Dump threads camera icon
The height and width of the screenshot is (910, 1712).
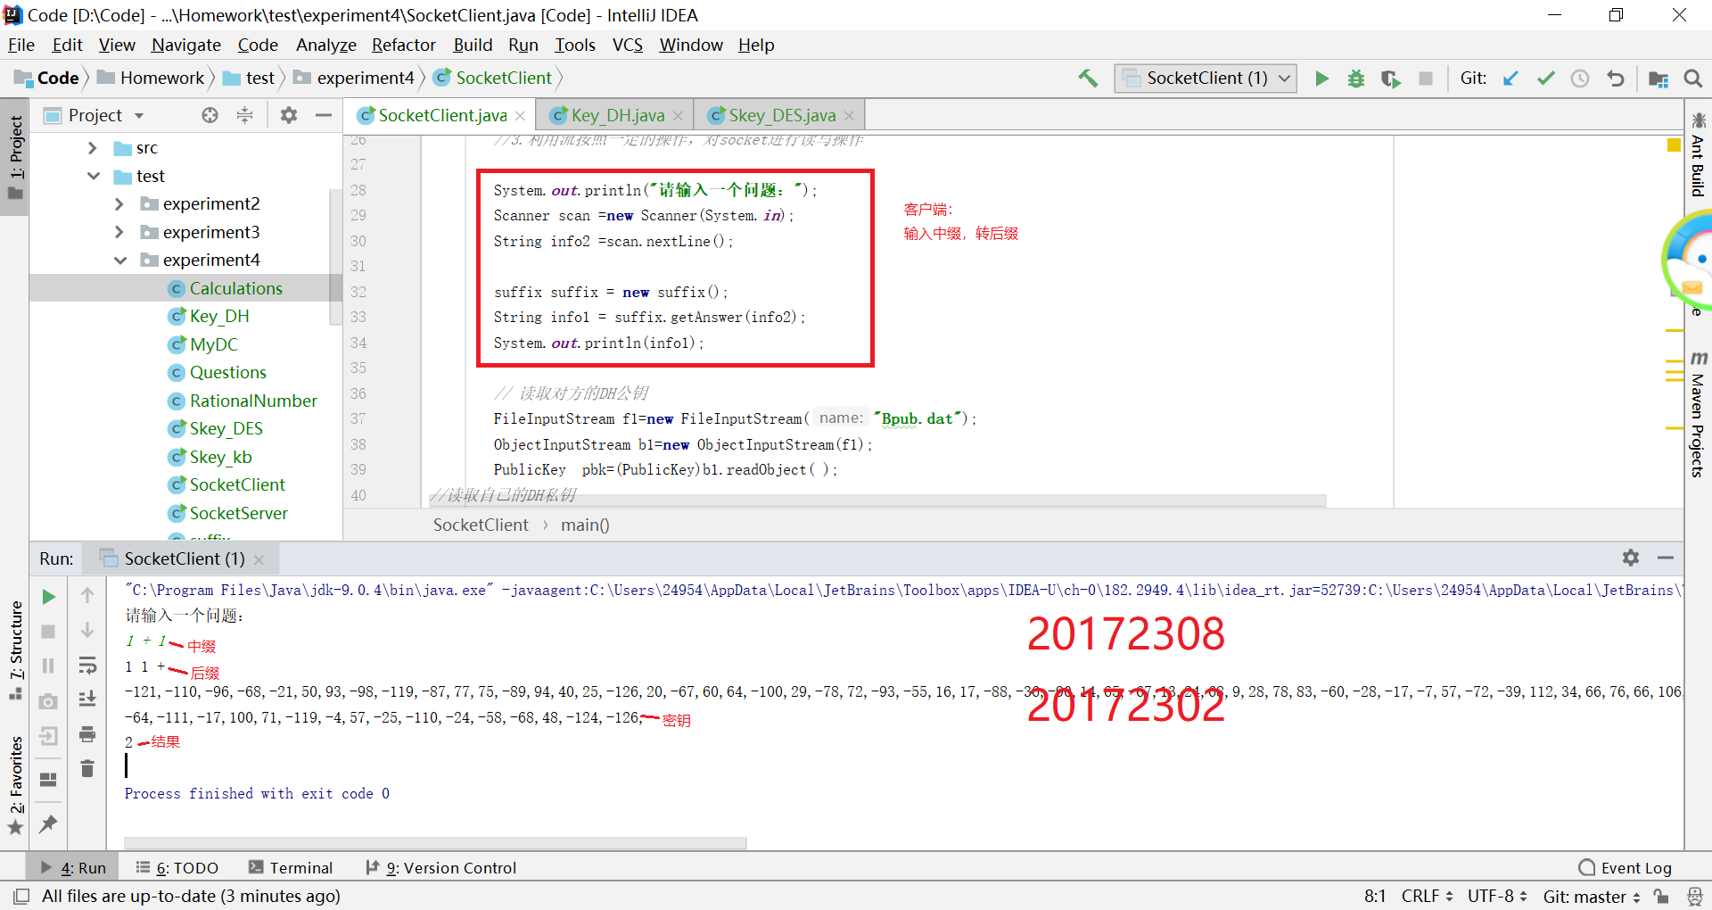[x=49, y=701]
